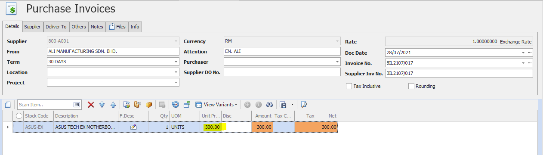This screenshot has width=543, height=155.
Task: Select the row circle in grid header
Action: [x=19, y=116]
